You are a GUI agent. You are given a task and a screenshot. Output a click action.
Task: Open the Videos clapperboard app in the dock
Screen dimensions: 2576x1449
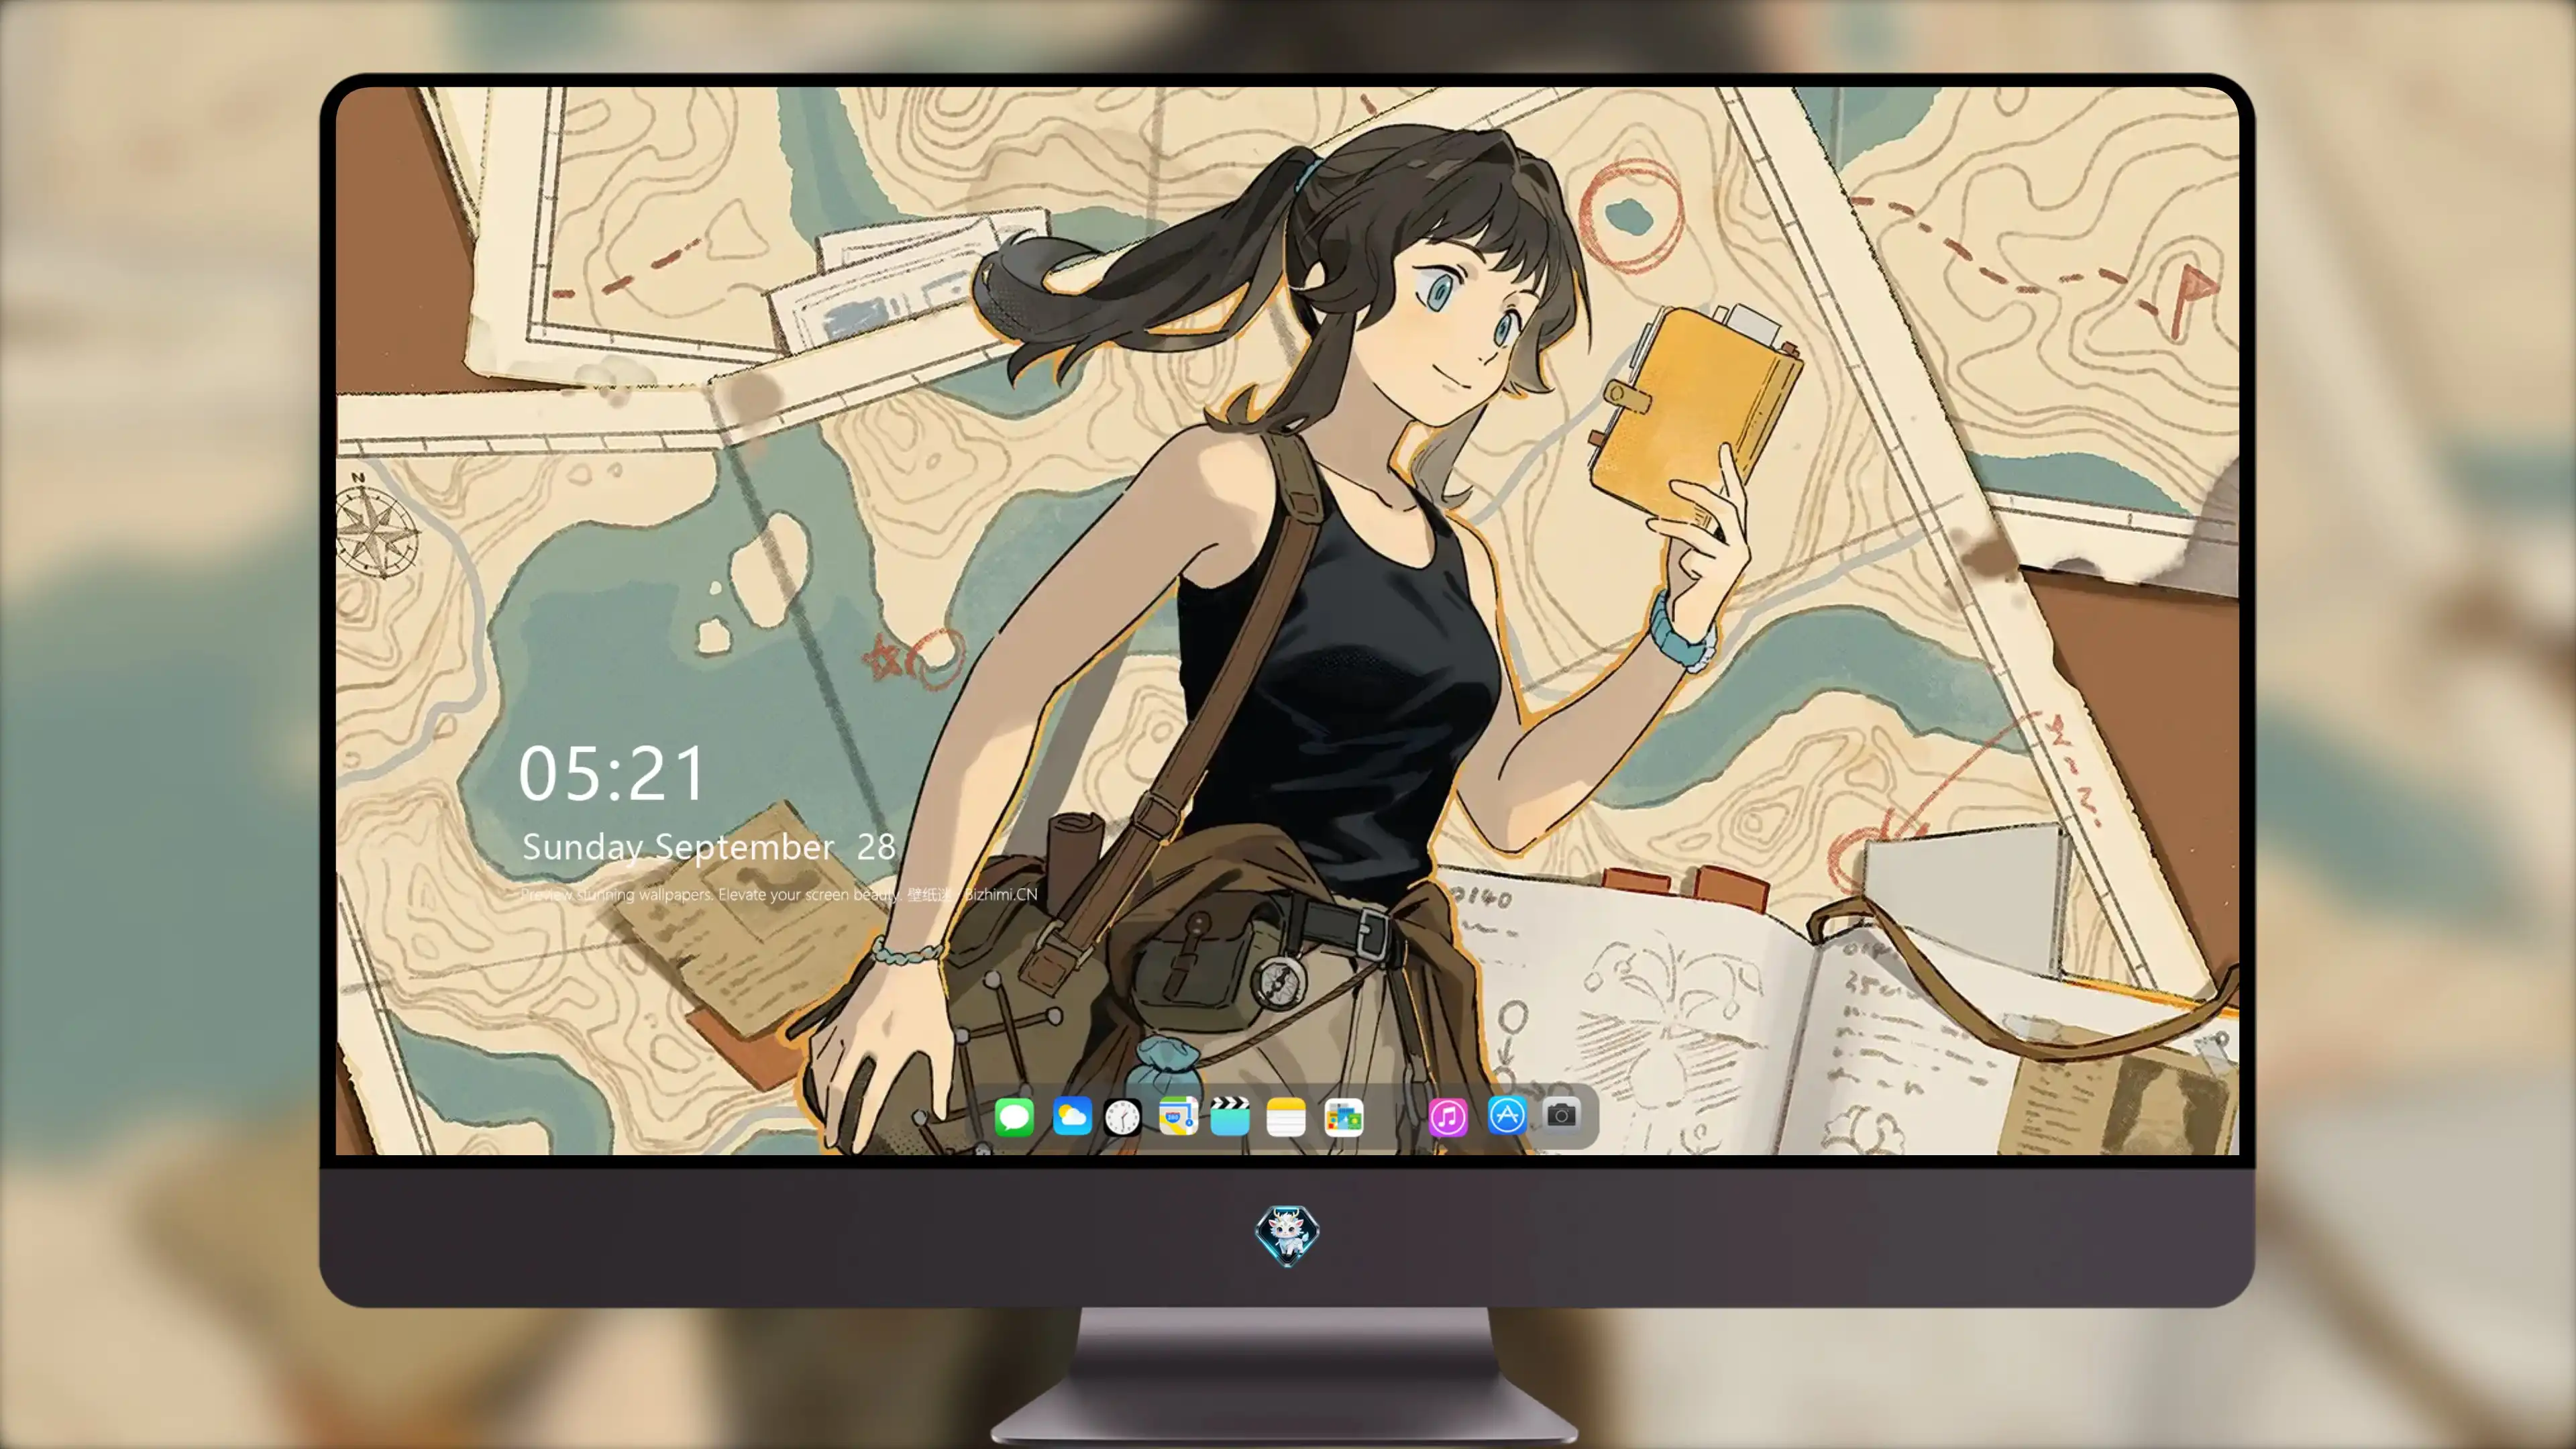pos(1230,1116)
